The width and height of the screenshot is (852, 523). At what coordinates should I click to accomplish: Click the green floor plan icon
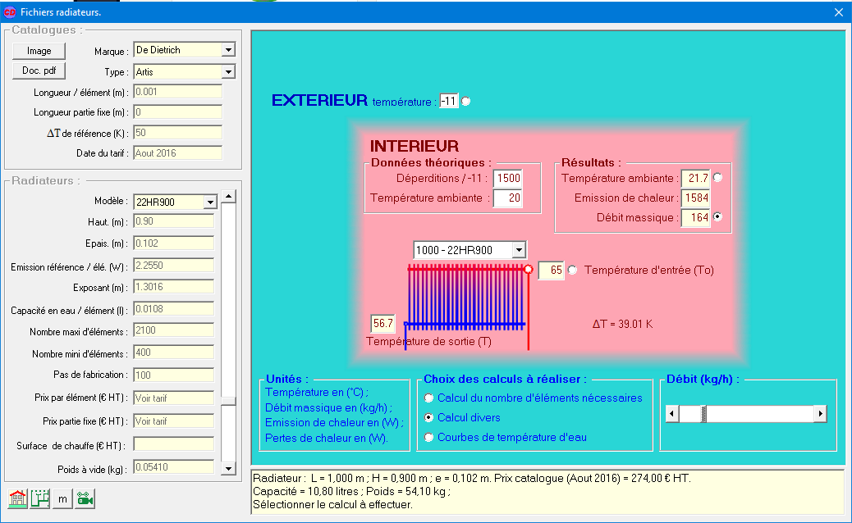39,498
